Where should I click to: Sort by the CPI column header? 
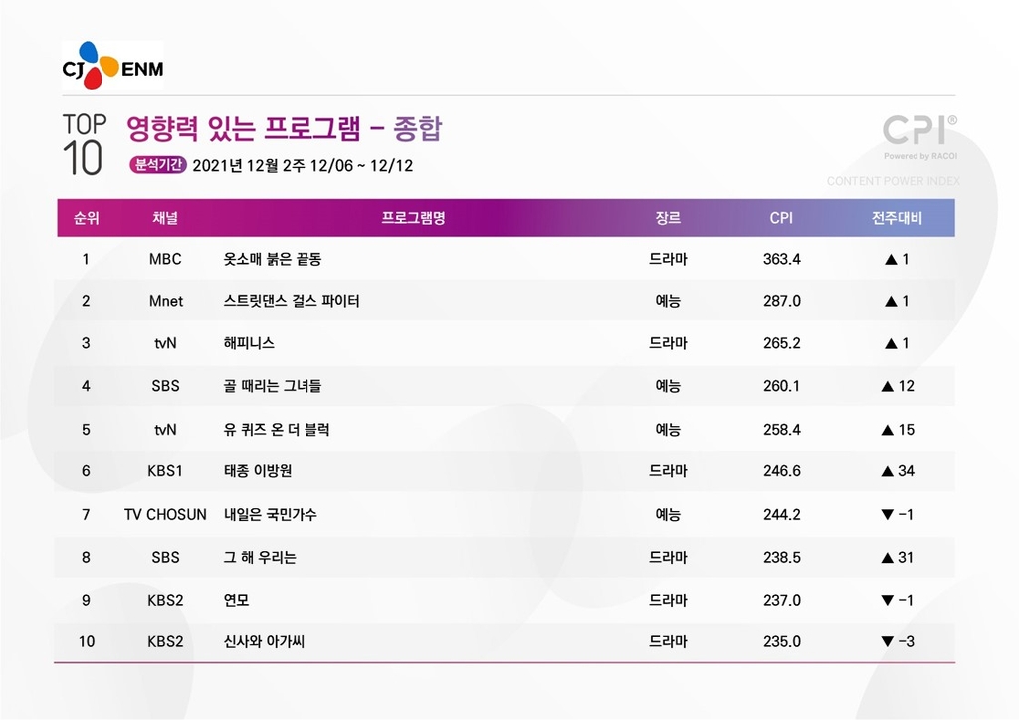point(781,218)
